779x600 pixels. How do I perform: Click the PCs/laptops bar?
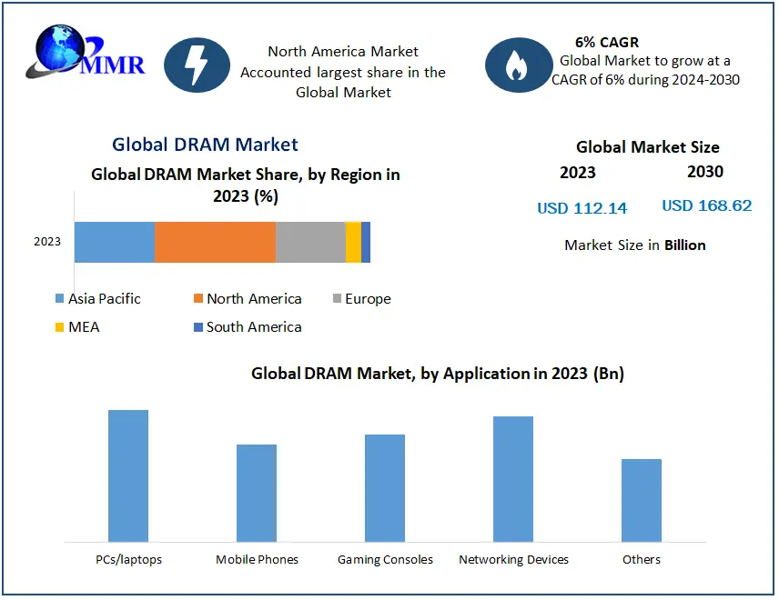tap(128, 475)
